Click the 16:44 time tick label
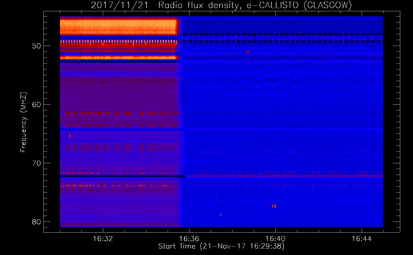Image resolution: width=413 pixels, height=255 pixels. pos(362,239)
